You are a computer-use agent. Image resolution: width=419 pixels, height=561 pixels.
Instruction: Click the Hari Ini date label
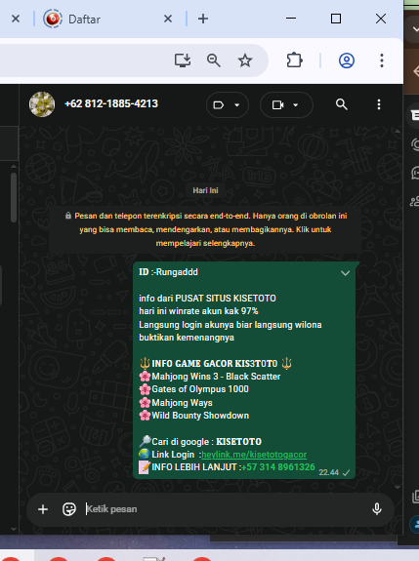pyautogui.click(x=205, y=190)
